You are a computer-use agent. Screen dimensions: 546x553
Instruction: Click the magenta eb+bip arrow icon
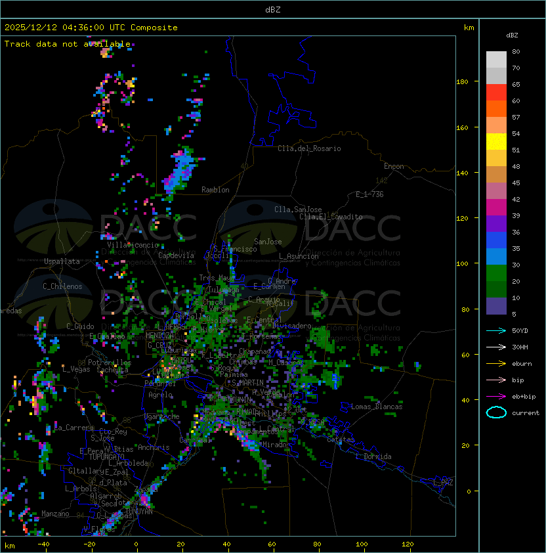496,397
